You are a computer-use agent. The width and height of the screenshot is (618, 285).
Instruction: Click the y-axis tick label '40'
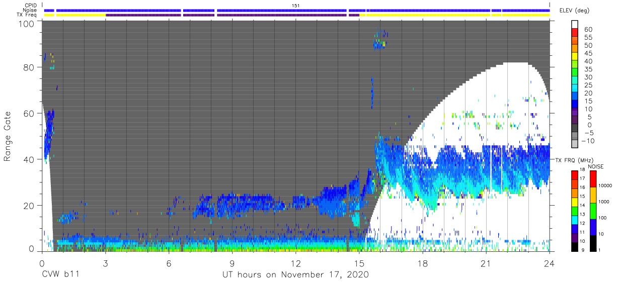29,159
